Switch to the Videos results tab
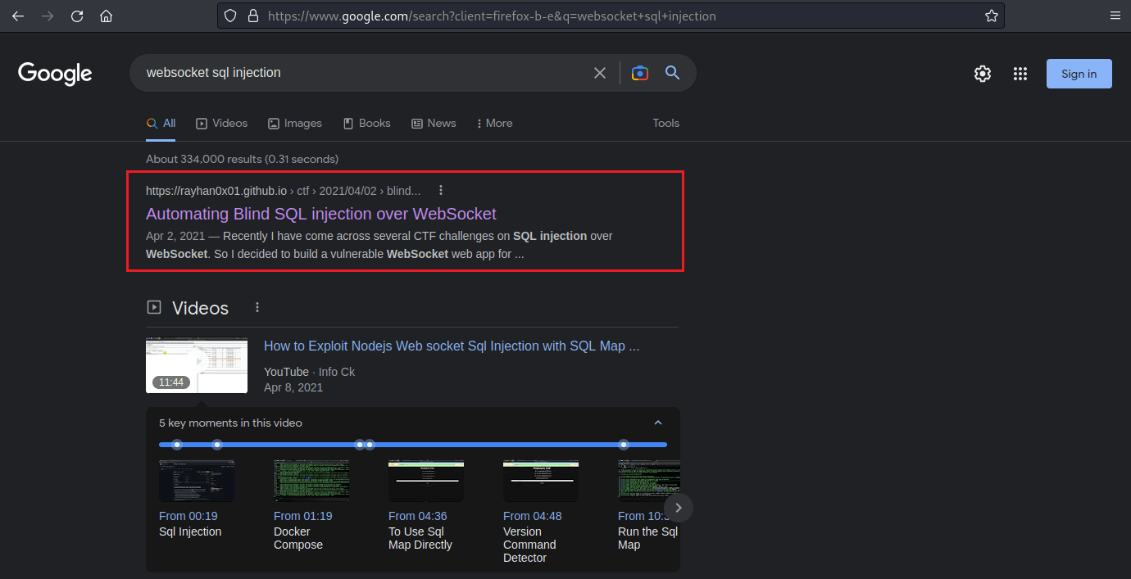The width and height of the screenshot is (1131, 579). tap(221, 123)
